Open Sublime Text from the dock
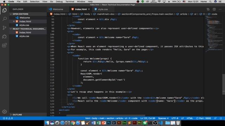Screen dimensions: 225x126 pos(129,123)
